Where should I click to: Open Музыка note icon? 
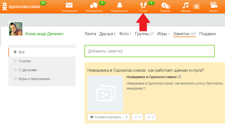click(186, 5)
